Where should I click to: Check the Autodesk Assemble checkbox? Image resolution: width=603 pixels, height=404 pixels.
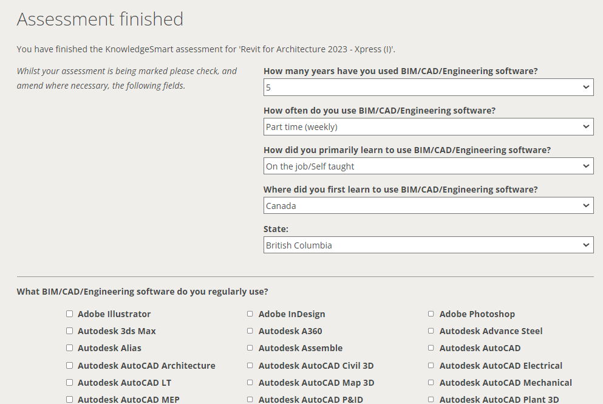250,348
